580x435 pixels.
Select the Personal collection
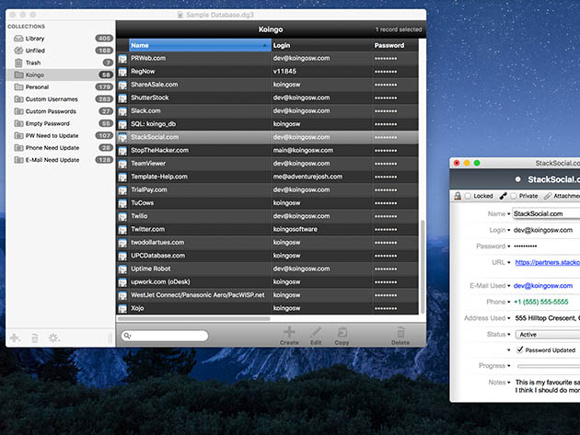click(59, 87)
